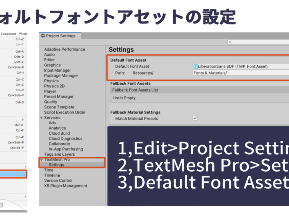This screenshot has width=289, height=217.
Task: Click the Project Settings gear icon
Action: pos(43,36)
